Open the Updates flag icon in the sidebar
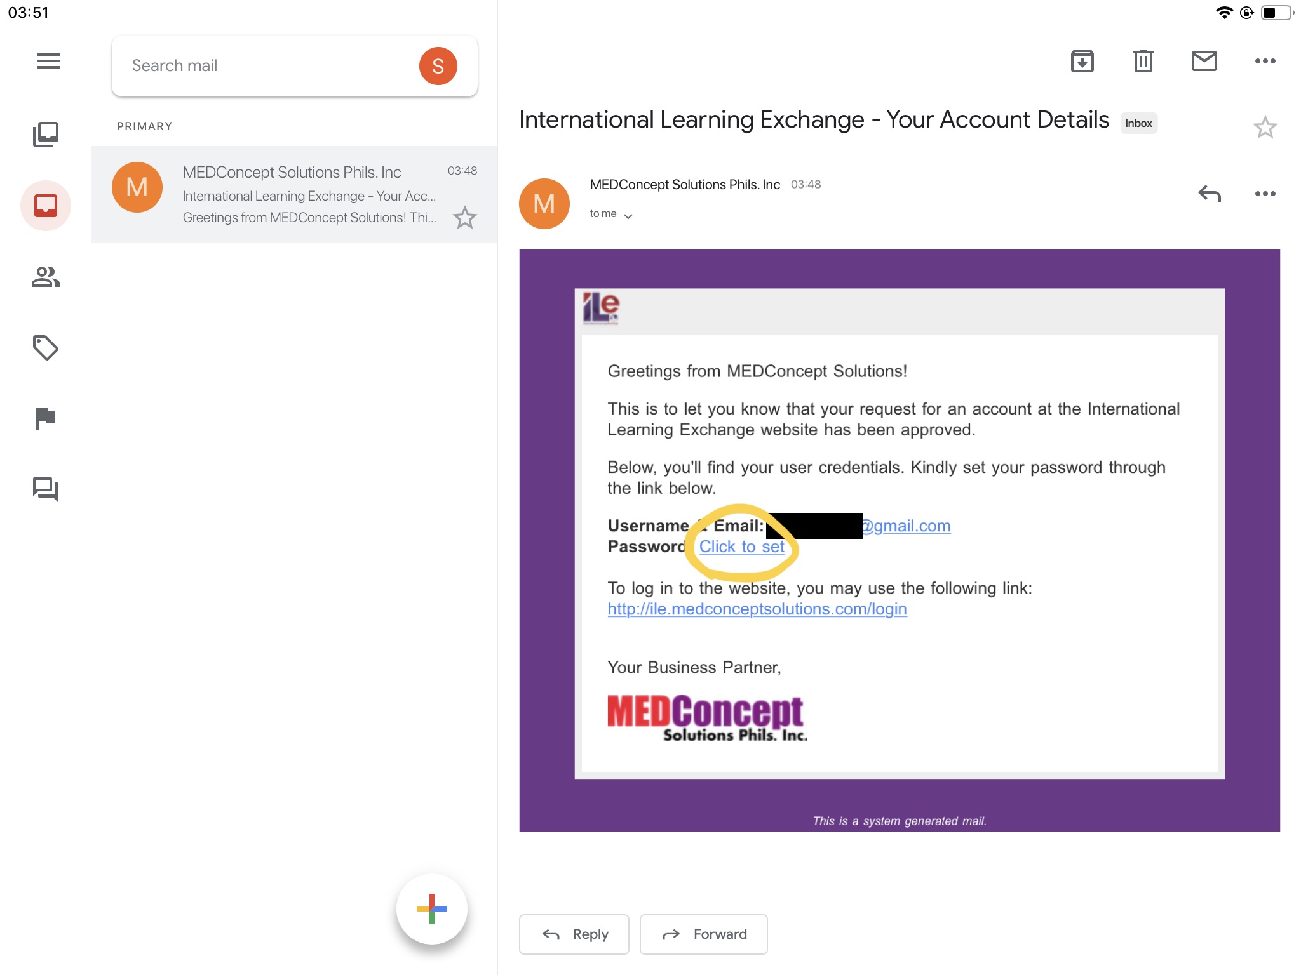The width and height of the screenshot is (1301, 975). 46,419
